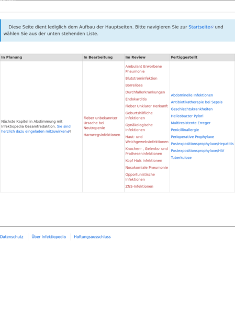The width and height of the screenshot is (235, 314).
Task: Open Geschlechtskrankheiten
Action: [192, 109]
